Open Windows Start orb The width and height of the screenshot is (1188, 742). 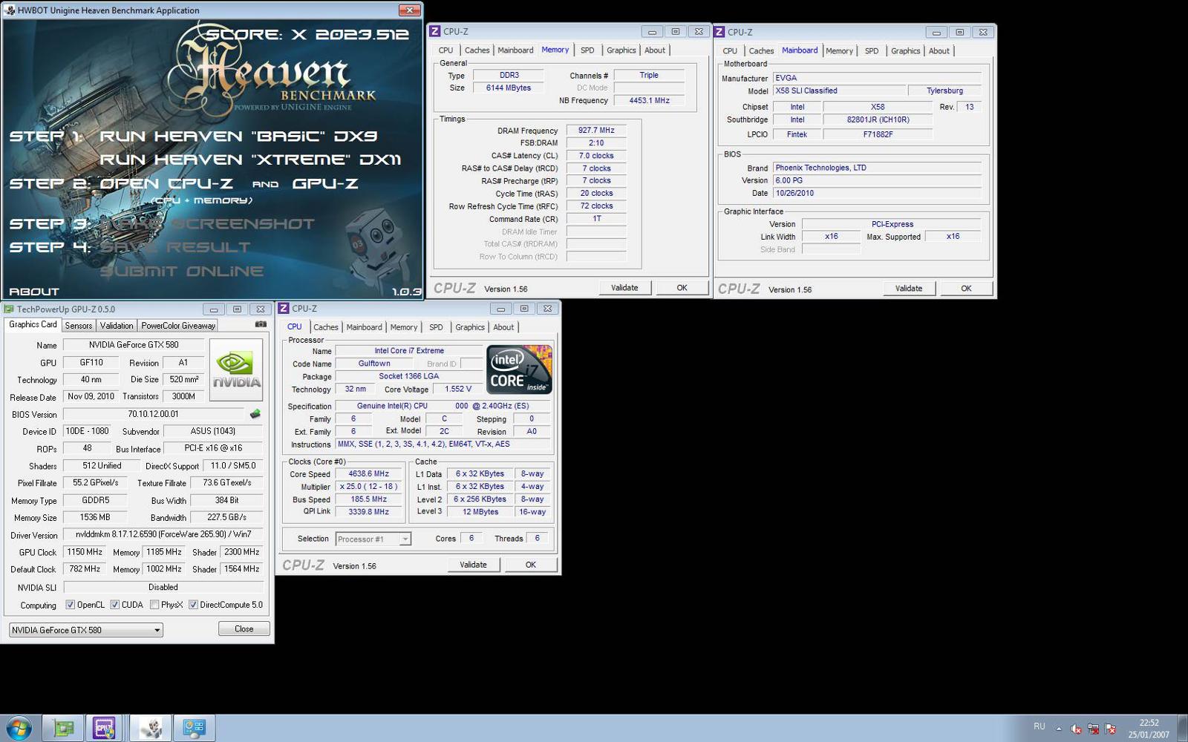[19, 728]
